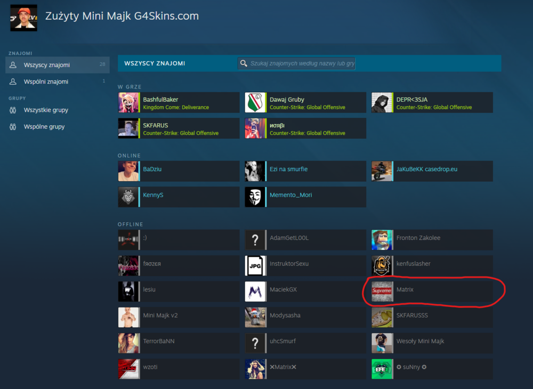533x389 pixels.
Task: Open BaDziu's profile name
Action: point(152,169)
